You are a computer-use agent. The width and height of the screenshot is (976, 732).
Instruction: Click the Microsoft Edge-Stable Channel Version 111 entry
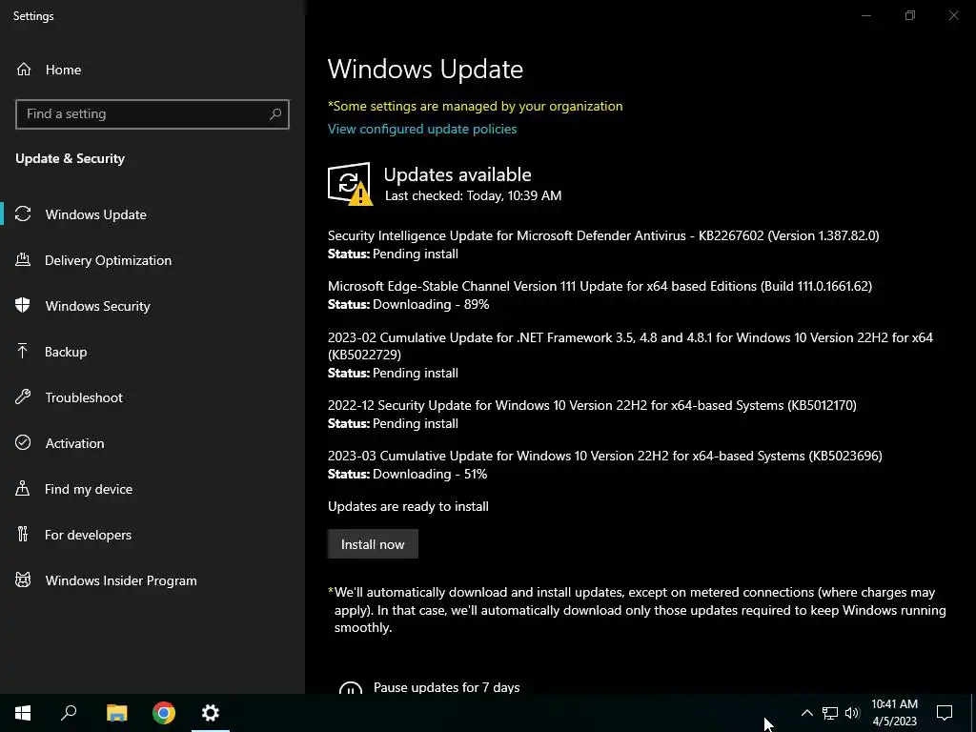point(600,295)
